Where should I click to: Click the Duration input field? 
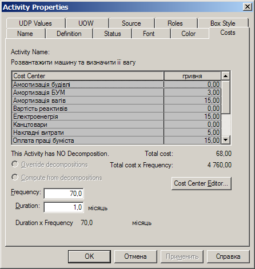(x=63, y=207)
